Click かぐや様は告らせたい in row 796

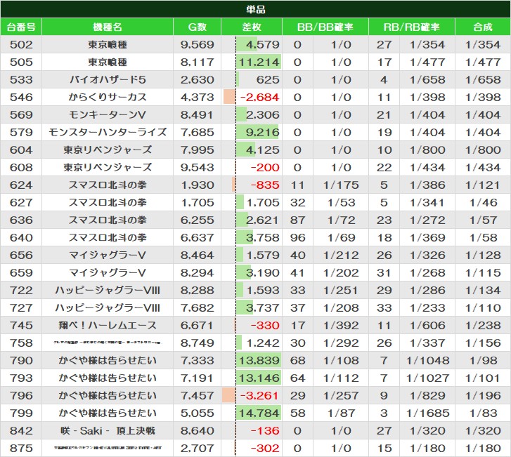click(108, 396)
